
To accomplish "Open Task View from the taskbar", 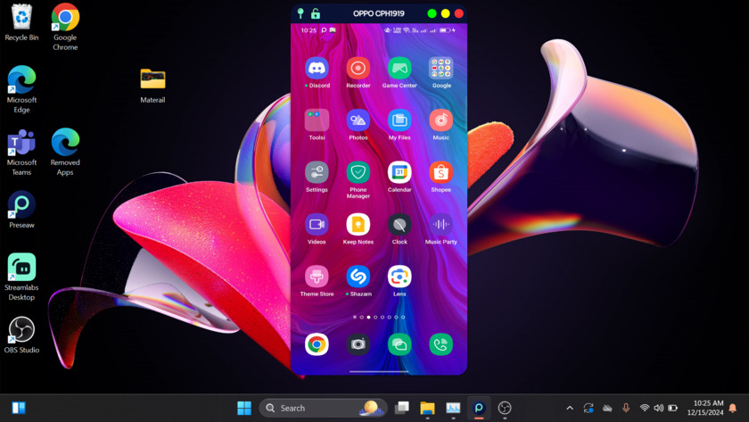I will 402,408.
